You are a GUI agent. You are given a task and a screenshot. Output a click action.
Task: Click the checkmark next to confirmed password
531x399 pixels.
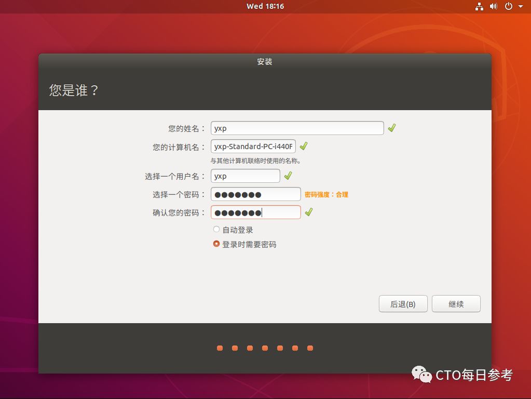(x=309, y=212)
